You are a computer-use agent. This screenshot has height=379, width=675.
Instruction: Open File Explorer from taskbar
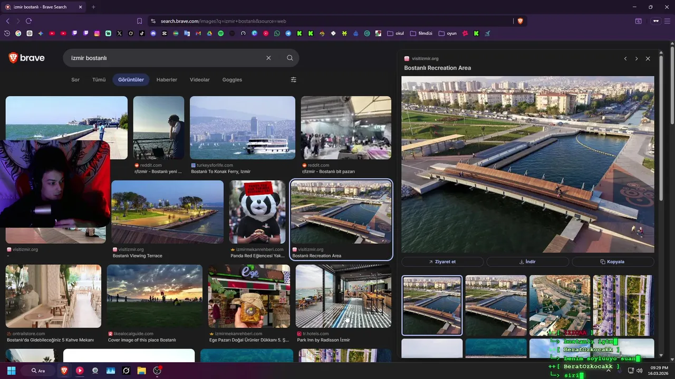(x=141, y=371)
